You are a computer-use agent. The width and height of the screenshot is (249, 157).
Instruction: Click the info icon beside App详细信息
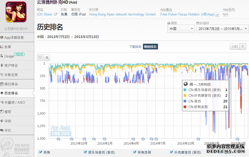(x=2, y=37)
